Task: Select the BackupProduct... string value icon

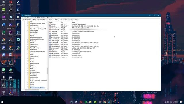Action: pyautogui.click(x=50, y=30)
